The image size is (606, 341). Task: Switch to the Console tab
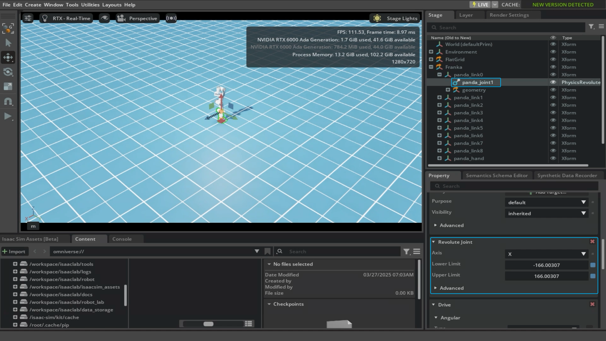[x=122, y=239]
